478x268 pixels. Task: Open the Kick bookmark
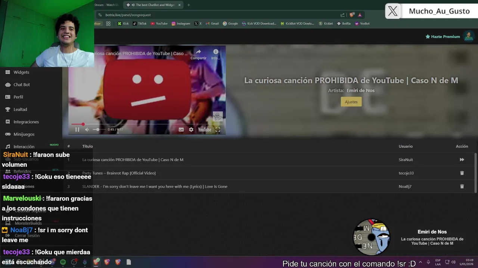pyautogui.click(x=123, y=23)
